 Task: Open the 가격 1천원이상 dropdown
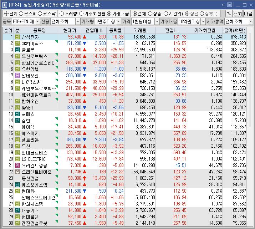157,21
